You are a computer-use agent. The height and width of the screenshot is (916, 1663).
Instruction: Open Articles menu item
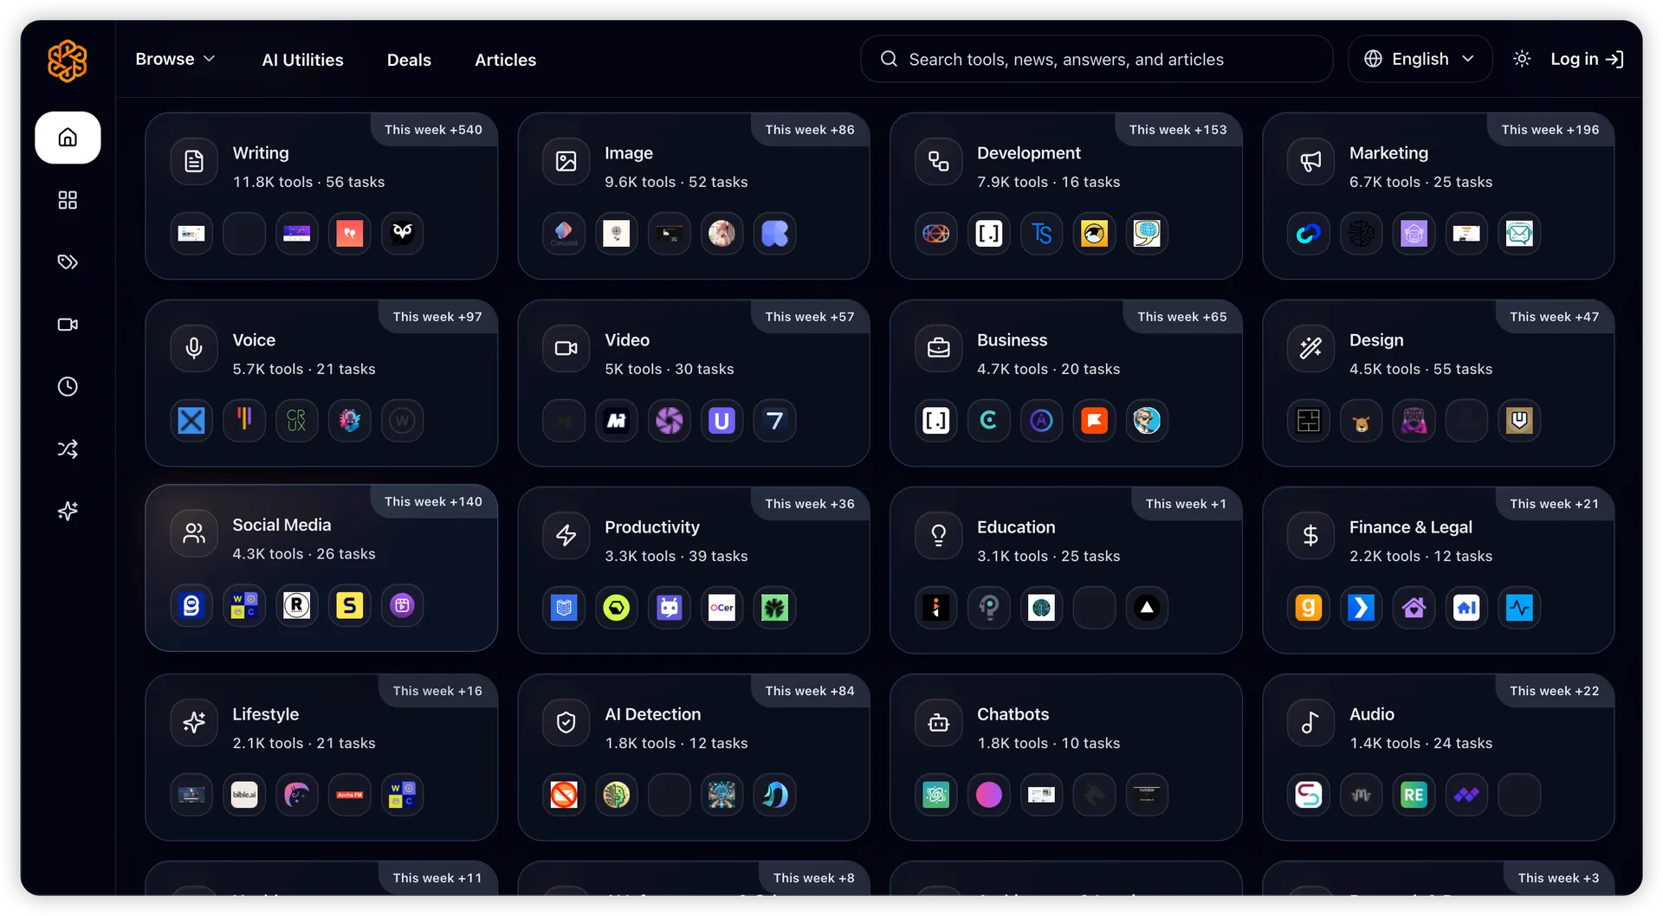click(505, 60)
